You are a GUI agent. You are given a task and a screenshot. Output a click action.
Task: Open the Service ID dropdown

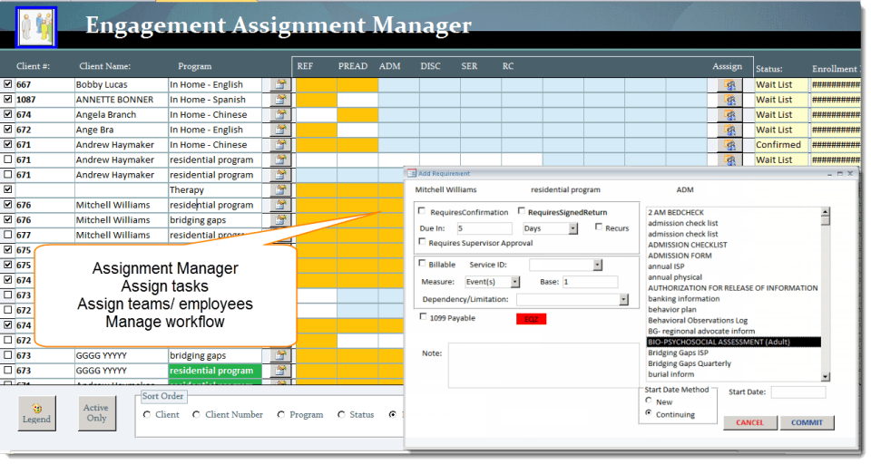click(x=597, y=266)
